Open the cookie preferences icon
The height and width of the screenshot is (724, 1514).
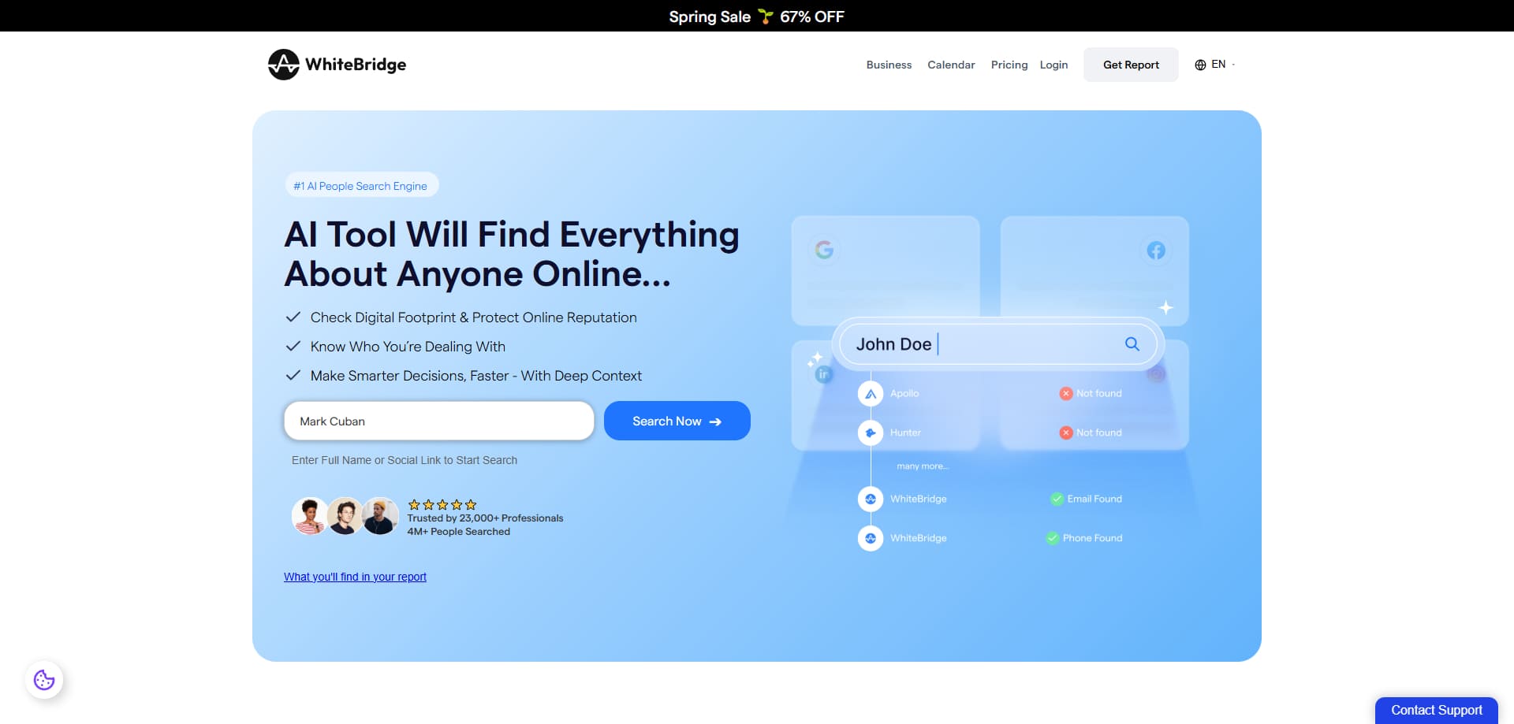(44, 680)
